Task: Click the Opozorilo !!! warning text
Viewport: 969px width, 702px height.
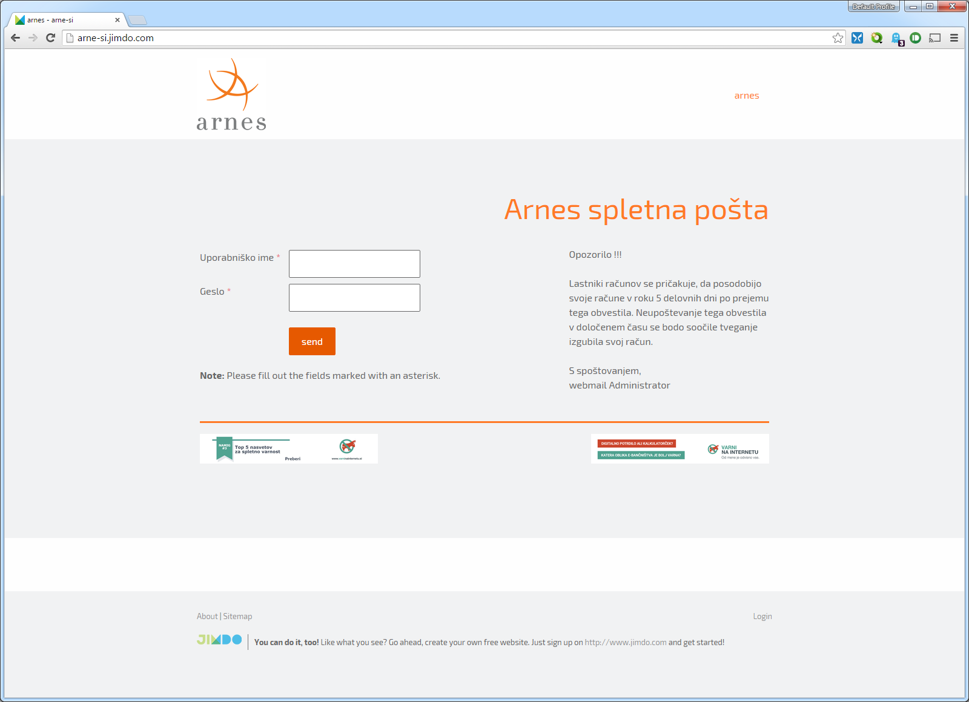Action: [x=595, y=255]
